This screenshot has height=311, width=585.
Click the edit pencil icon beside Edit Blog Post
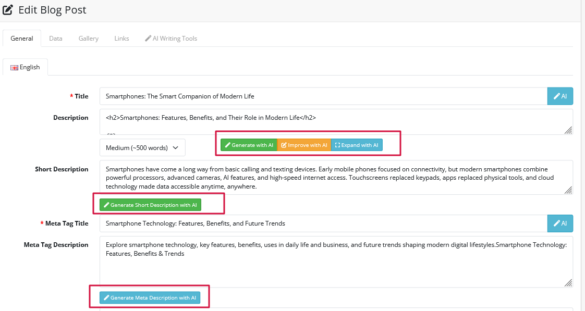tap(8, 10)
